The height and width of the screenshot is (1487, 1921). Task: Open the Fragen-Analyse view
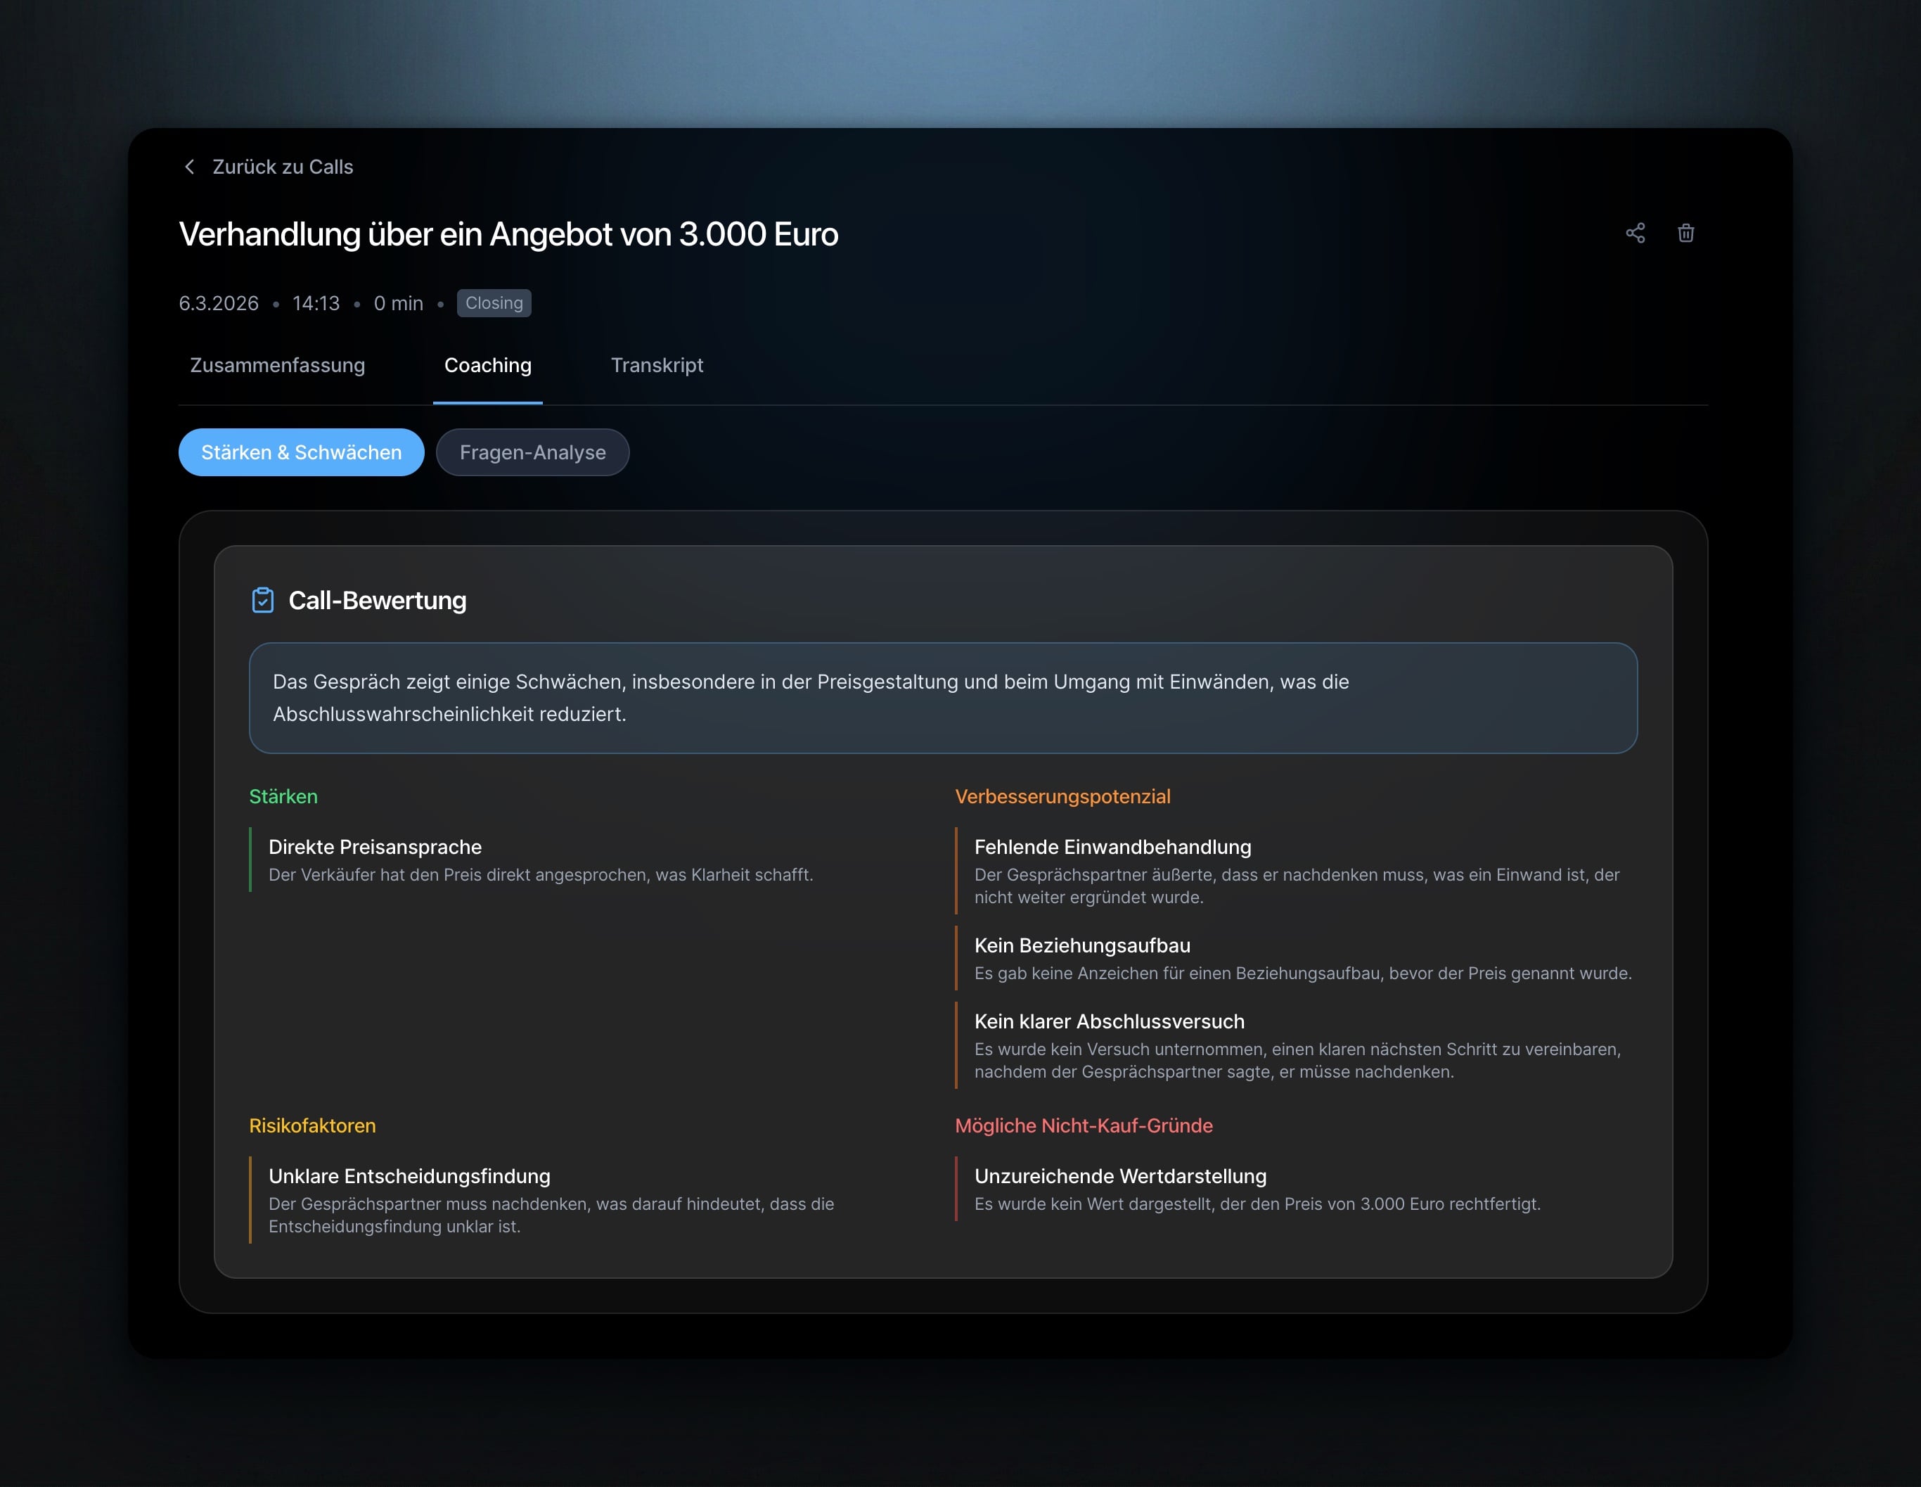532,452
